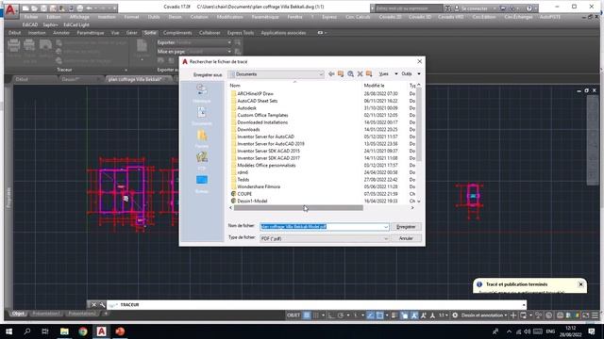Switch to the Objet layout tab
The height and width of the screenshot is (339, 604).
pyautogui.click(x=18, y=314)
